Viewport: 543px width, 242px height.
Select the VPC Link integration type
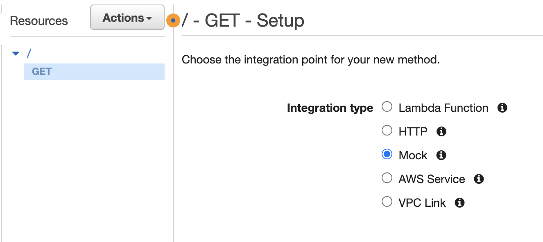click(387, 201)
